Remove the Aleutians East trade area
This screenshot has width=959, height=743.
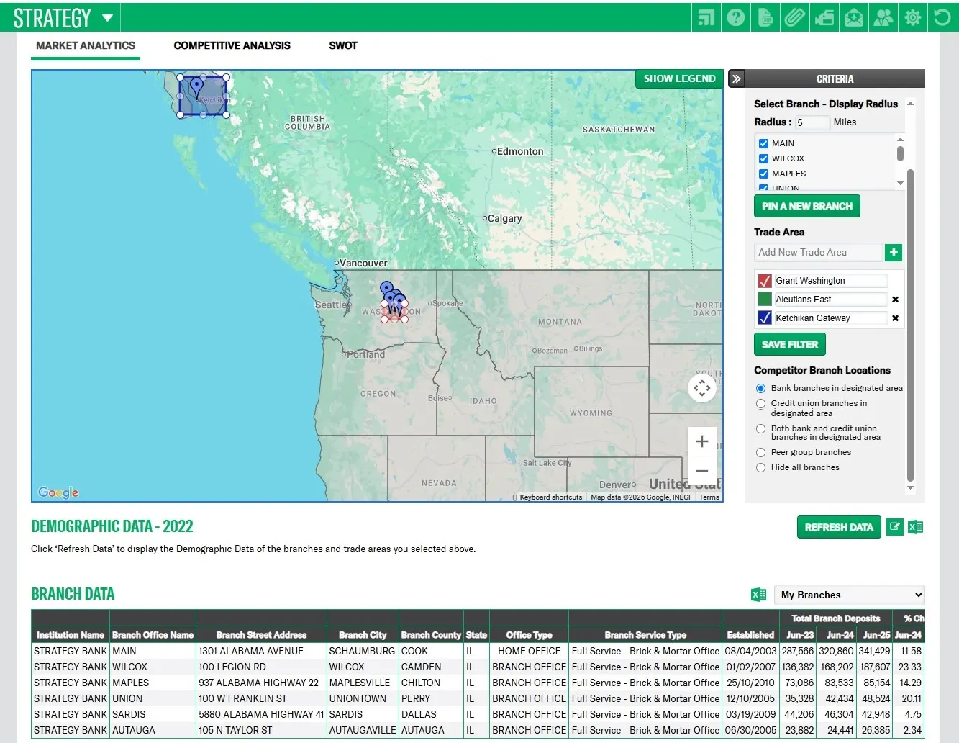[x=896, y=300]
